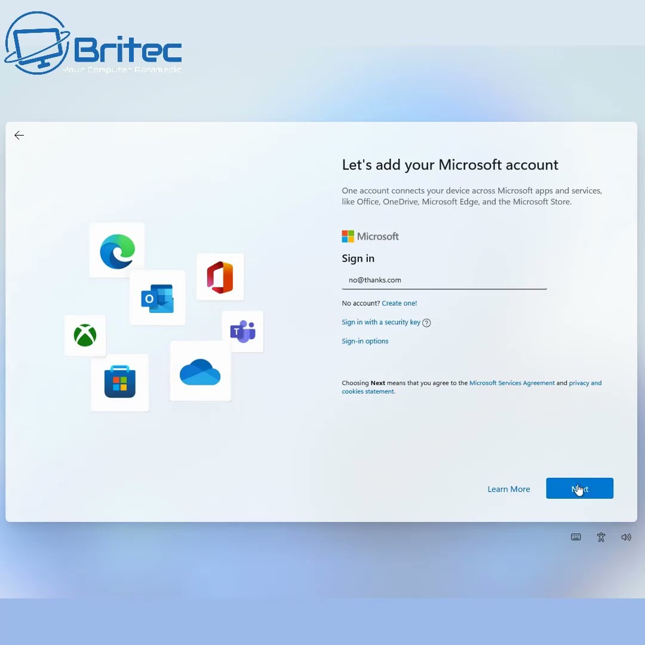Viewport: 645px width, 645px height.
Task: Open the accessibility options icon
Action: point(601,537)
